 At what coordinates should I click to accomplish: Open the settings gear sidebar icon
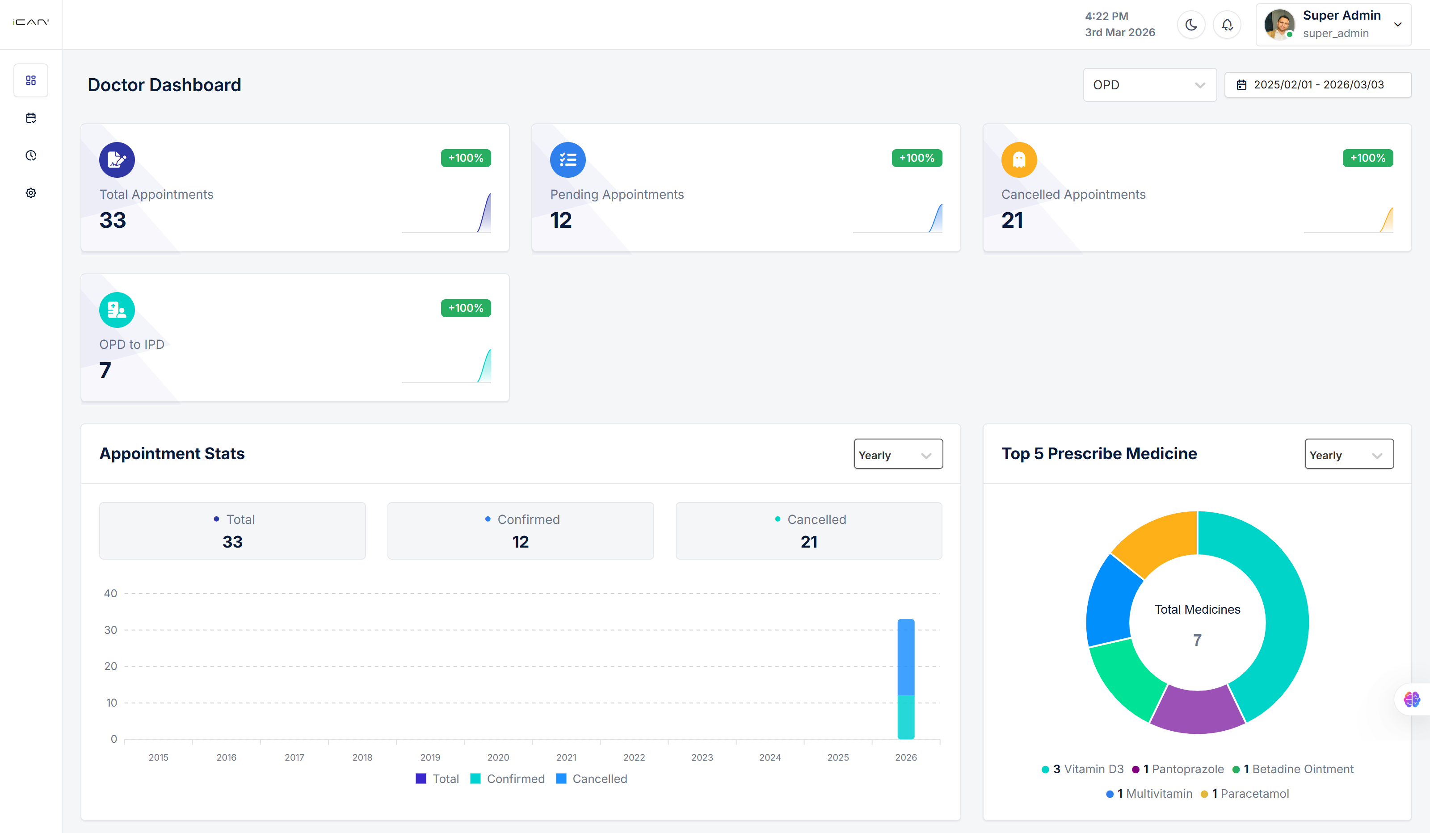click(x=31, y=193)
